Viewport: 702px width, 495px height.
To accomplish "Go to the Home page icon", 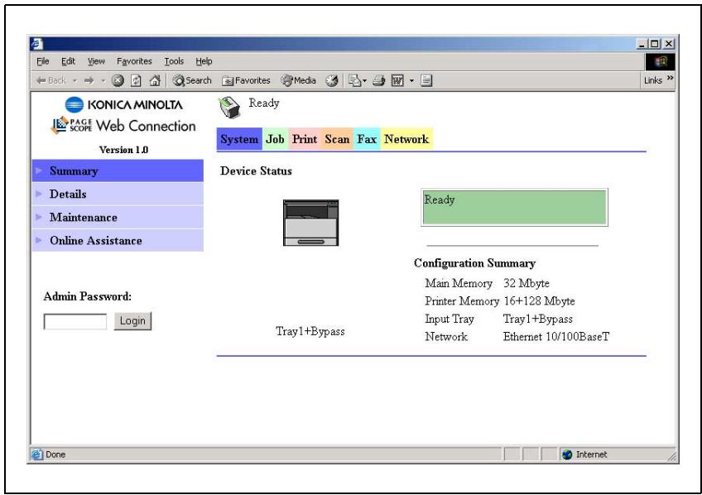I will tap(155, 80).
